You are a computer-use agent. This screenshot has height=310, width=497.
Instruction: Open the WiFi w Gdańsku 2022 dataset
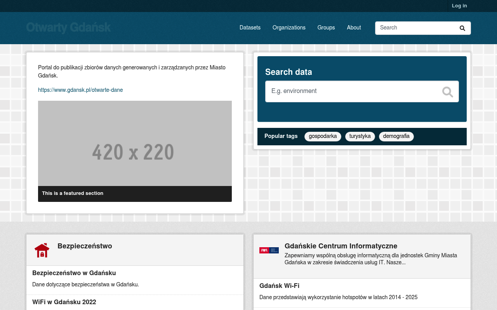(x=64, y=302)
